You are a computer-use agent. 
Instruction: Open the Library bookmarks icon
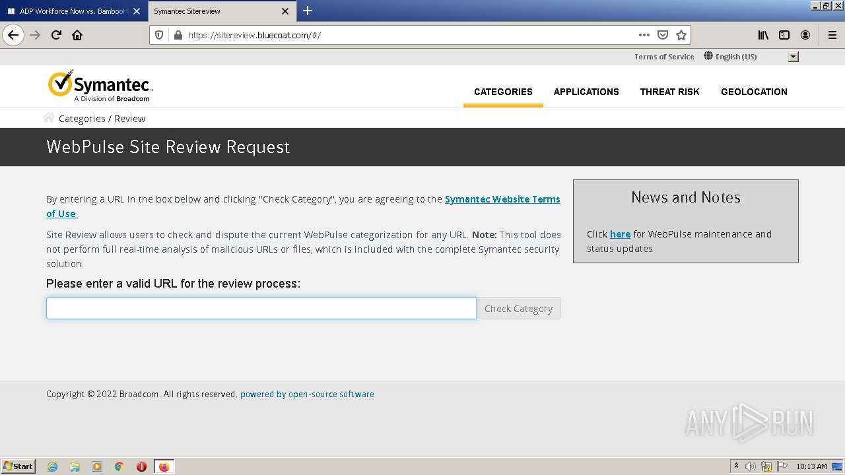pos(763,35)
